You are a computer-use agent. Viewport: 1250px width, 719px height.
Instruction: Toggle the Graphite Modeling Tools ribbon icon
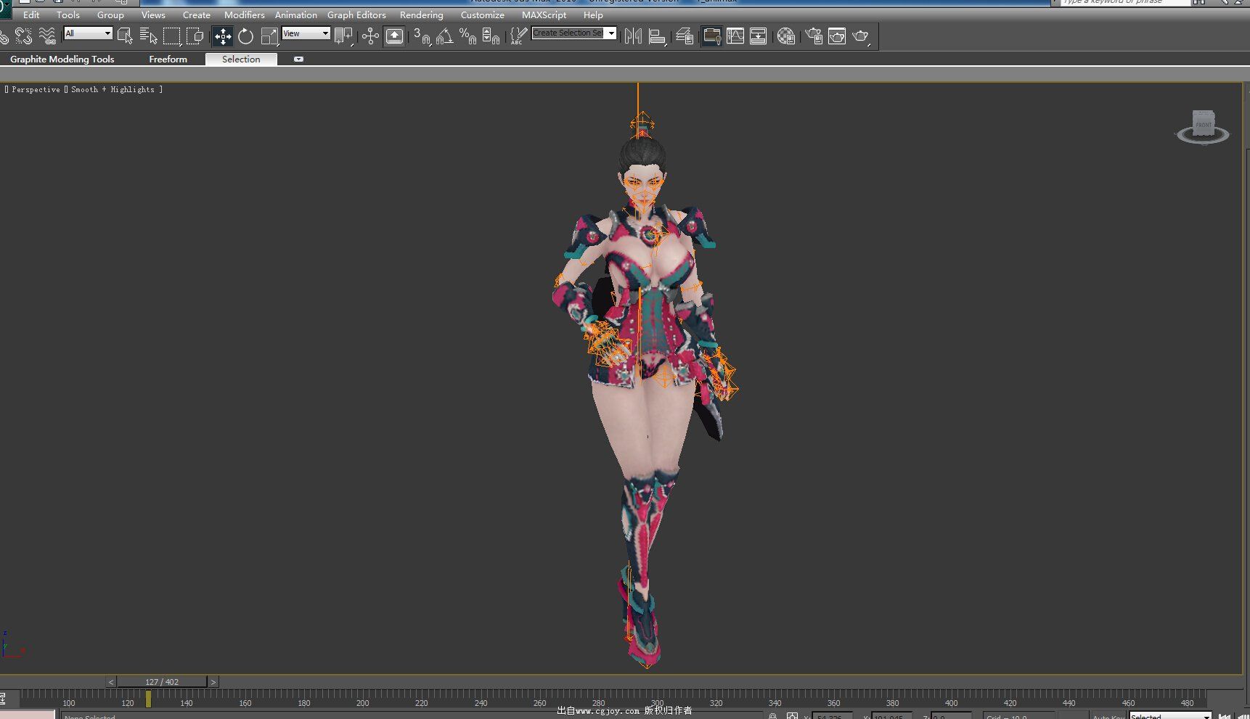(711, 36)
